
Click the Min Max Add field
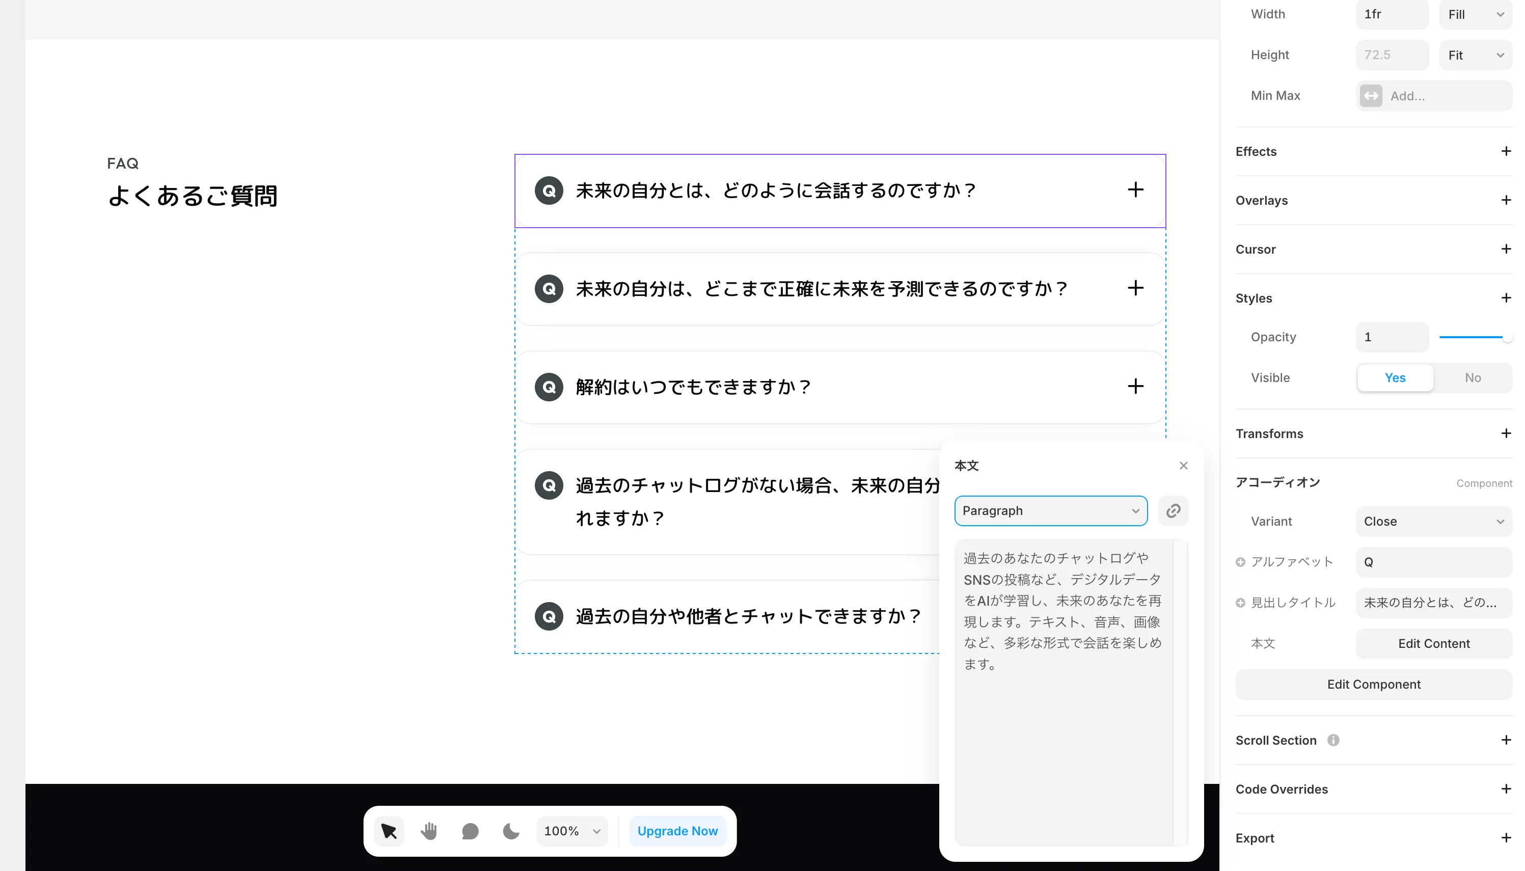pos(1433,96)
